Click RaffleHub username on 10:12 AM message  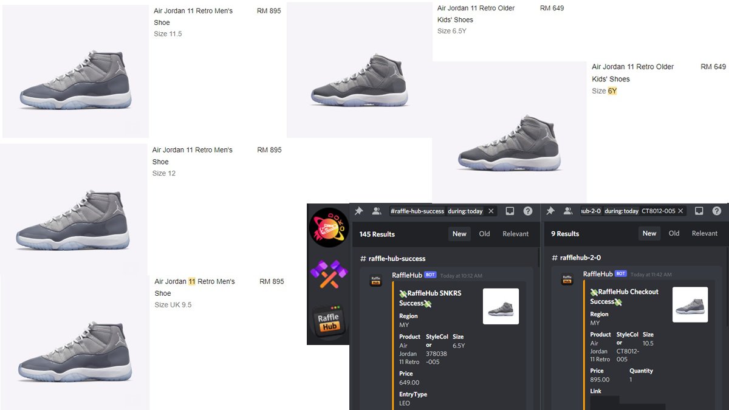[x=406, y=275]
